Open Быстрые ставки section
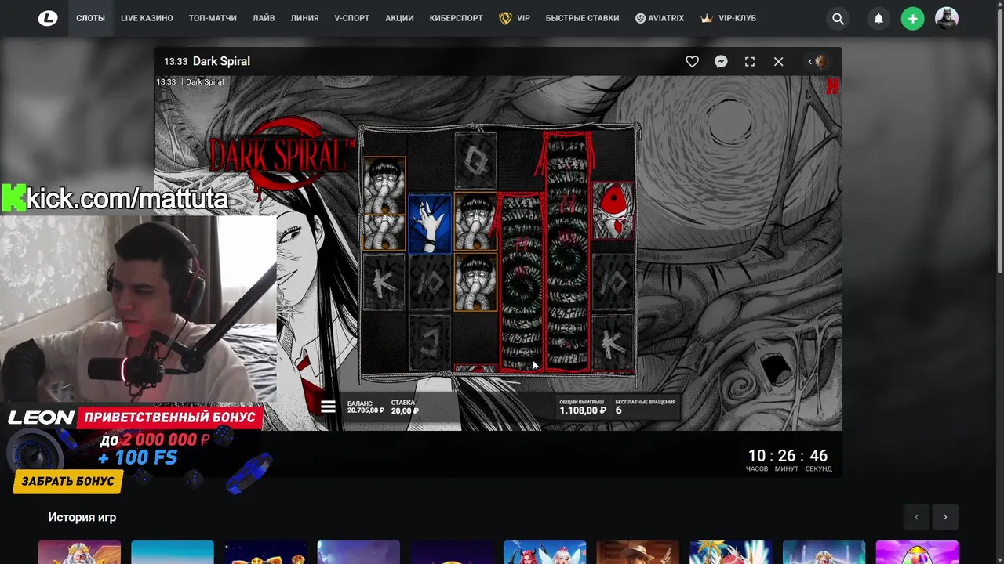The width and height of the screenshot is (1004, 564). [582, 18]
